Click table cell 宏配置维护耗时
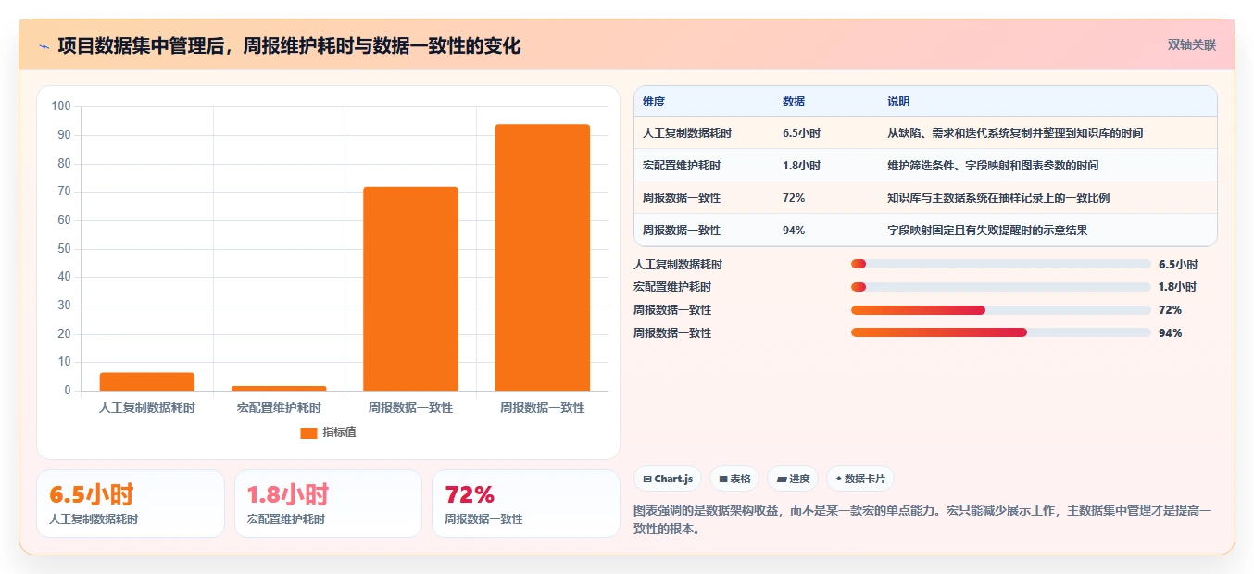 click(682, 166)
